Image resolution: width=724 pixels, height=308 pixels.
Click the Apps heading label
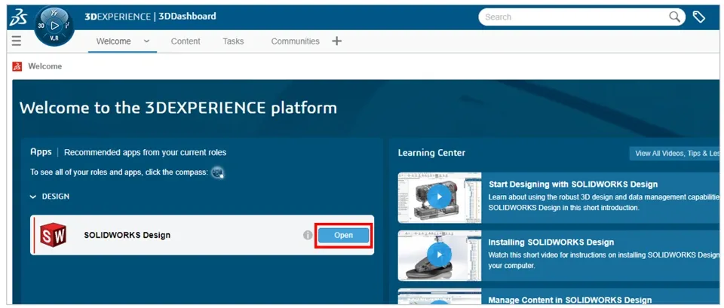click(x=41, y=151)
